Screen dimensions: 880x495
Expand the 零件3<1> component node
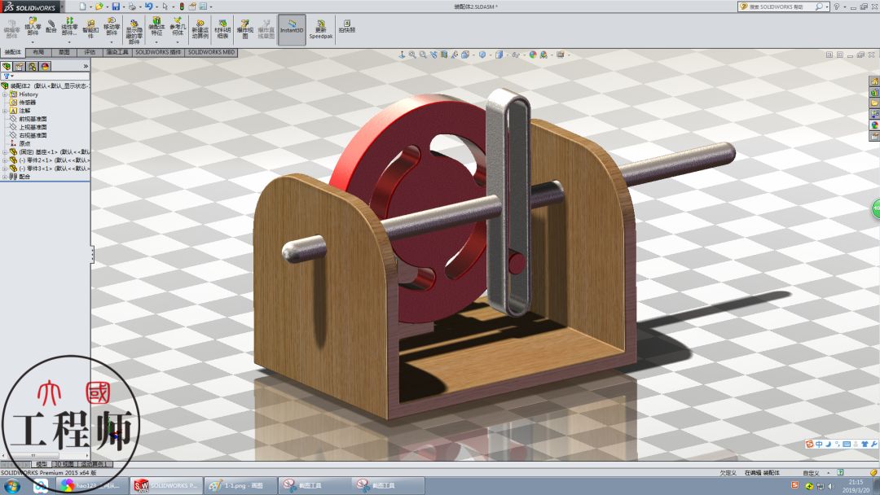tap(5, 169)
